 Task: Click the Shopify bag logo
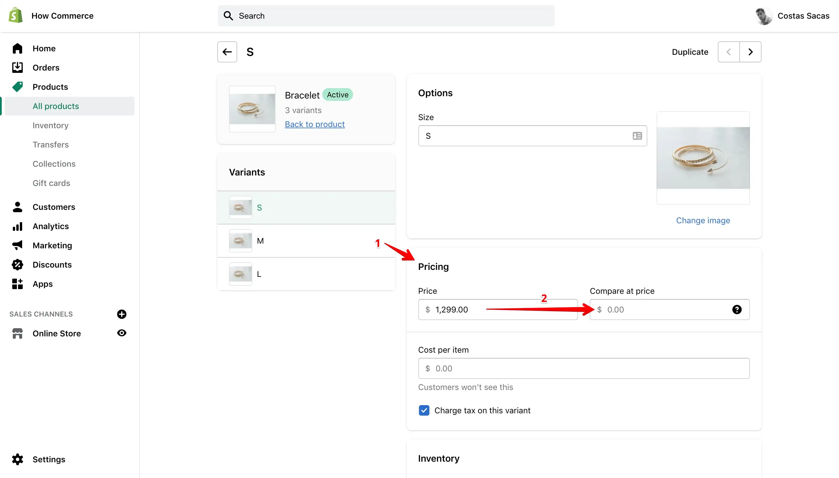click(15, 15)
